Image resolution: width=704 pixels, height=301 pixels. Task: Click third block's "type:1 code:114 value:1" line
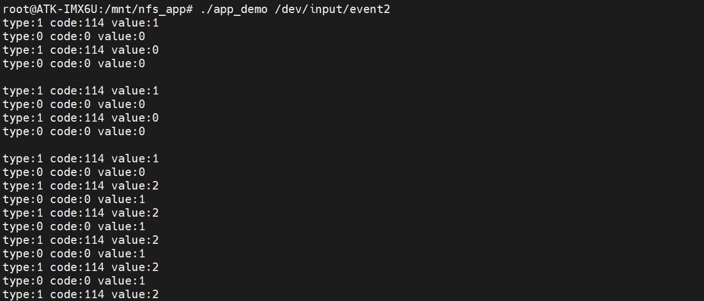coord(81,158)
